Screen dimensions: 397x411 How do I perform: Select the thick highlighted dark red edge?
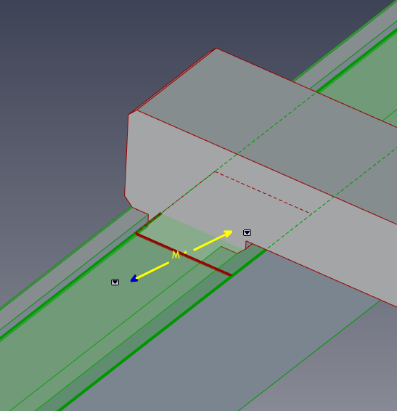(x=184, y=254)
